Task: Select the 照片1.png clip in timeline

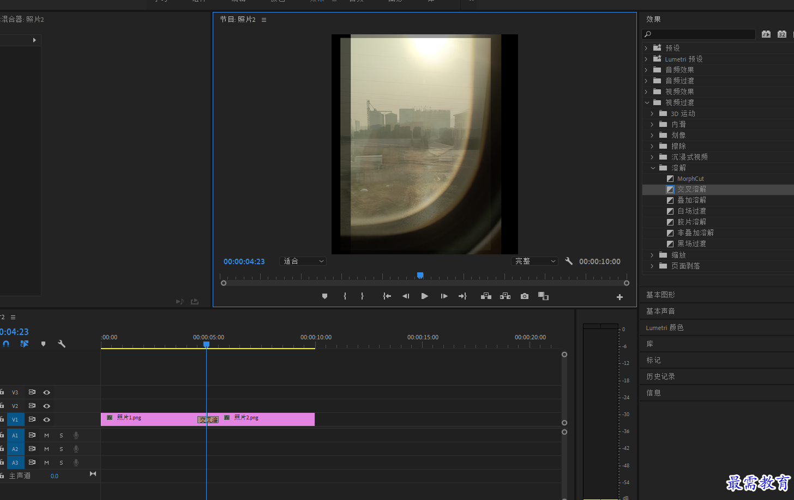Action: pyautogui.click(x=148, y=419)
